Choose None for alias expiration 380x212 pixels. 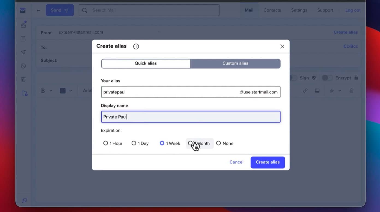(219, 143)
